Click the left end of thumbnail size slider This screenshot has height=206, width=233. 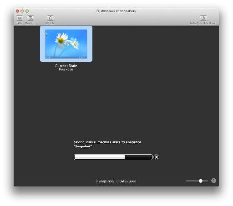[186, 181]
